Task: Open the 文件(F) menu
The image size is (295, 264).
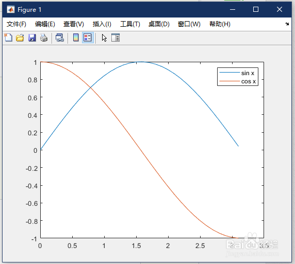Action: click(17, 24)
